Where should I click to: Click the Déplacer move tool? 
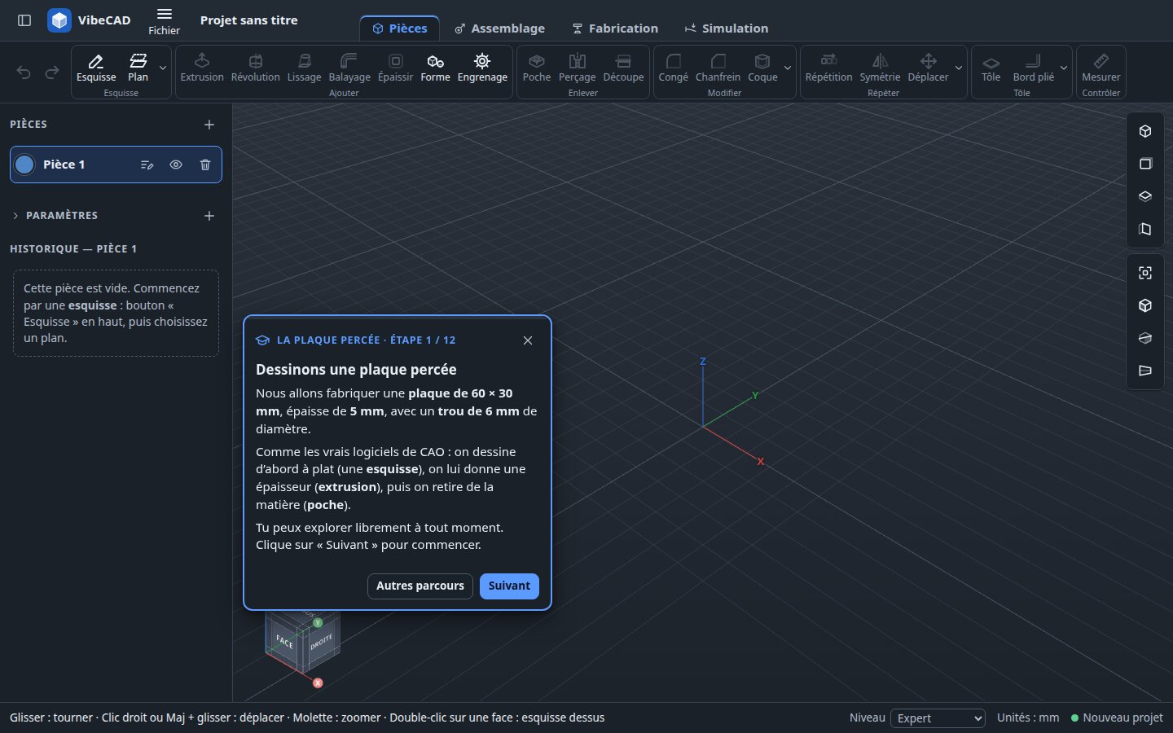point(929,68)
